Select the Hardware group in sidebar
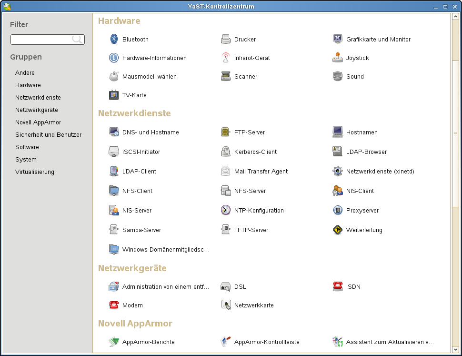Screen dimensions: 462x356 pos(28,85)
